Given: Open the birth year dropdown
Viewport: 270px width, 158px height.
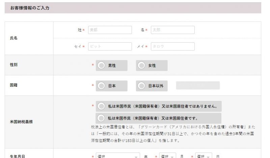Looking at the screenshot, I should (x=118, y=156).
